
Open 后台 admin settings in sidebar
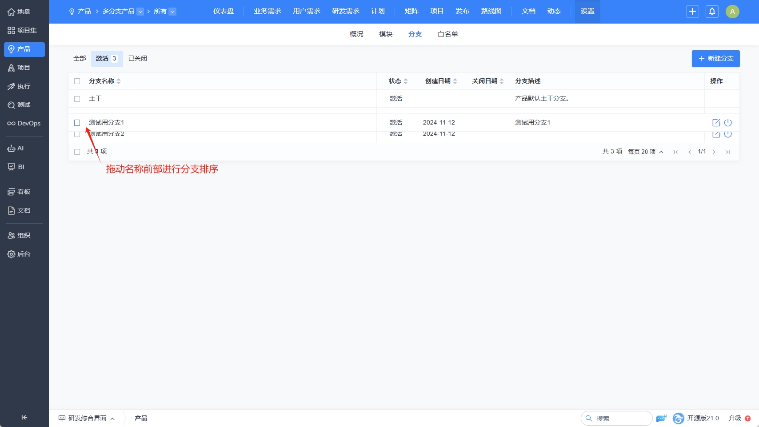click(x=24, y=254)
